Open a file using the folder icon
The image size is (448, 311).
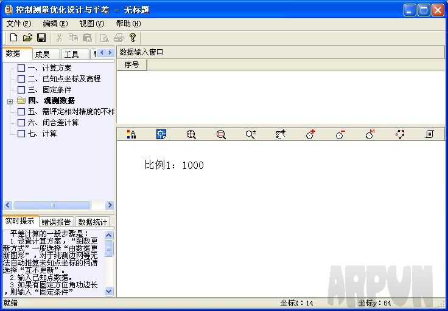[27, 38]
